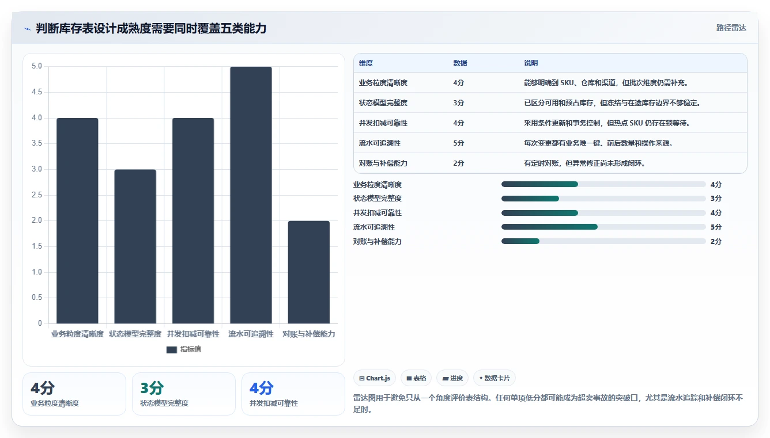Screen dimensions: 770x438
Task: Select the 表格 tag chip
Action: [x=416, y=378]
